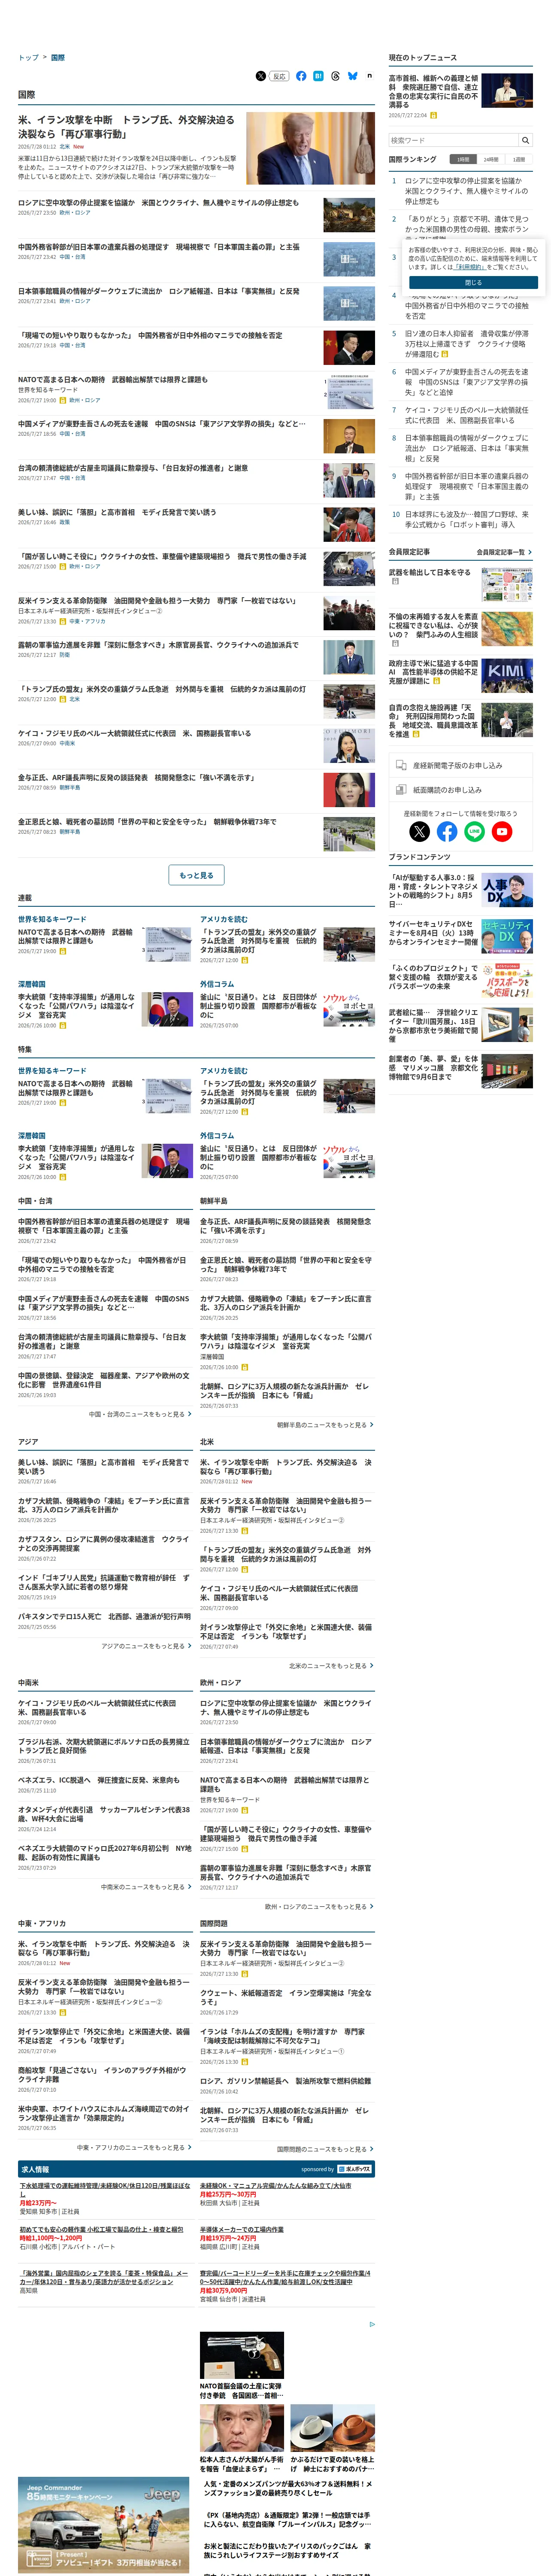Follow Sankei via the black X circle icon
The height and width of the screenshot is (2576, 551).
(420, 831)
